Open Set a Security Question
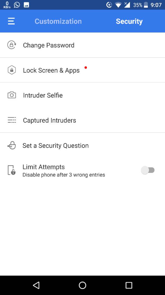Screen dimensions: 165x295 pyautogui.click(x=55, y=146)
